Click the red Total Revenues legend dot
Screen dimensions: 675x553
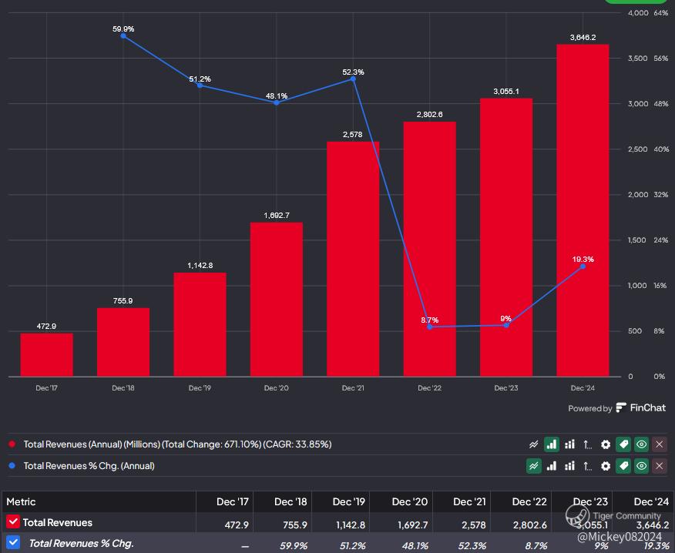pos(12,444)
